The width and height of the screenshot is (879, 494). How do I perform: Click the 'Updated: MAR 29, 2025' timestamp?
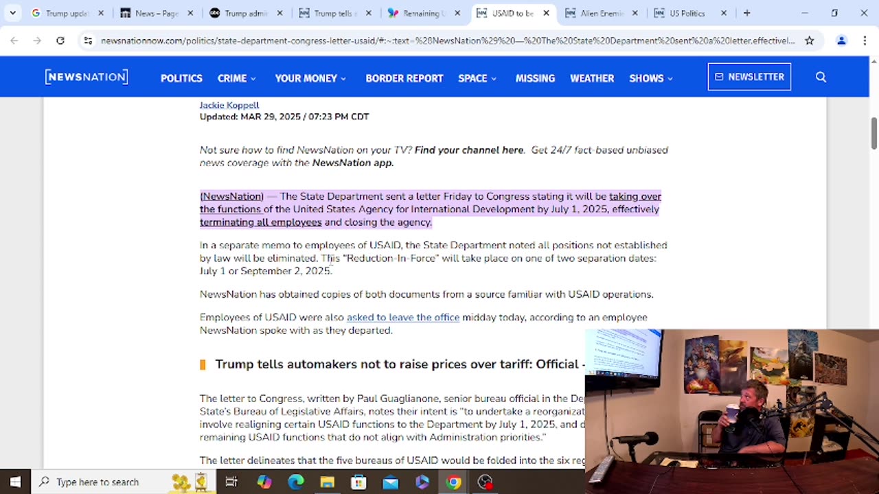284,117
